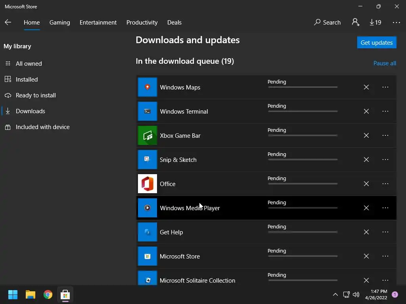Select the Windows Terminal app name
This screenshot has height=304, width=406.
[x=184, y=111]
